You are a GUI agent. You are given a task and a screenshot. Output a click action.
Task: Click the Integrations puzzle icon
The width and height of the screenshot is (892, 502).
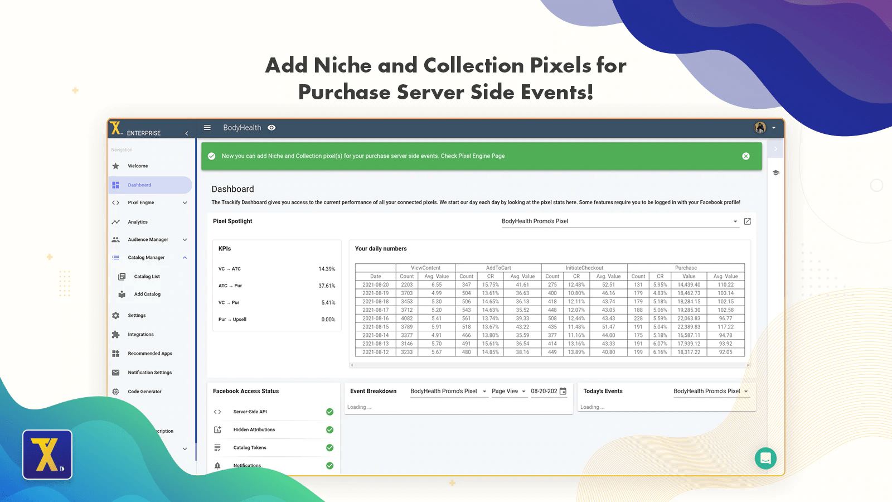point(115,335)
